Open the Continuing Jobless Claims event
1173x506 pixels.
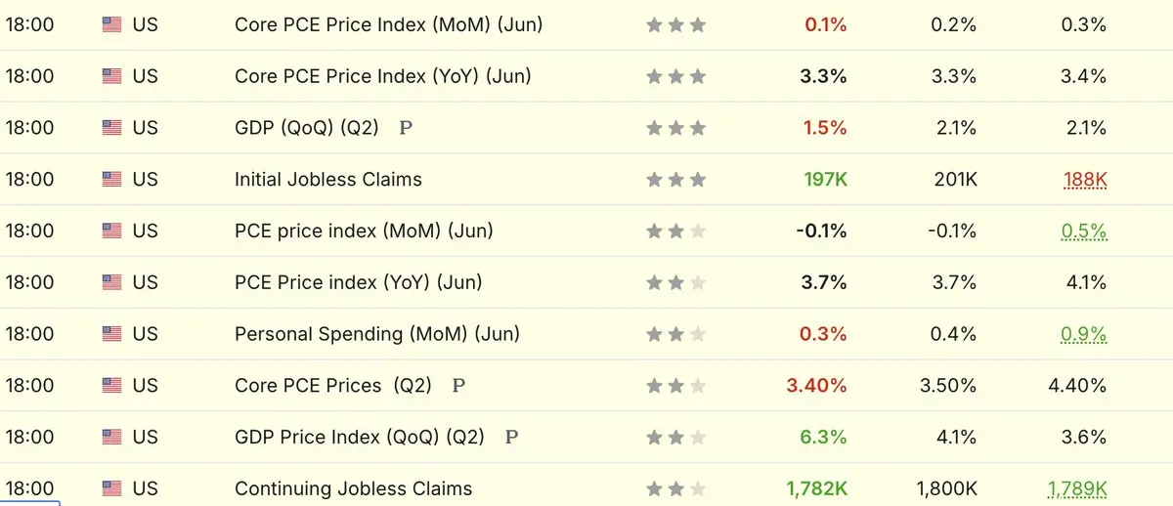point(353,488)
